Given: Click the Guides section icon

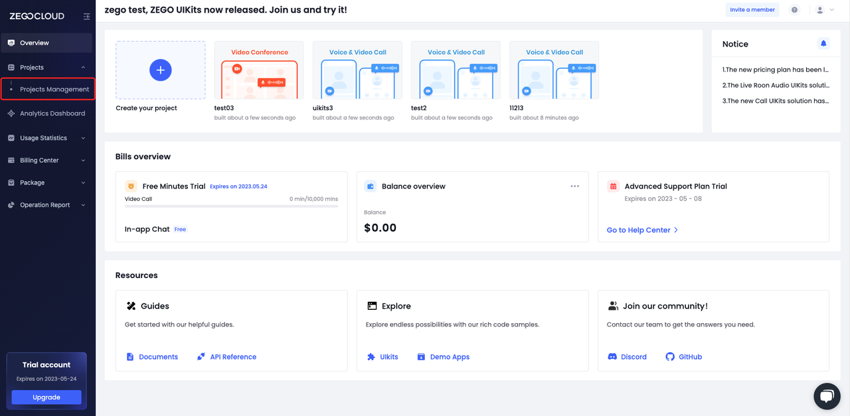Looking at the screenshot, I should pyautogui.click(x=131, y=306).
